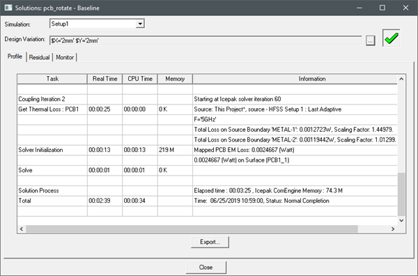
Task: Click the total CPU time '00:00:34'
Action: coord(134,201)
